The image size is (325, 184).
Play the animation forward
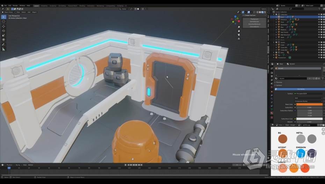[136, 165]
